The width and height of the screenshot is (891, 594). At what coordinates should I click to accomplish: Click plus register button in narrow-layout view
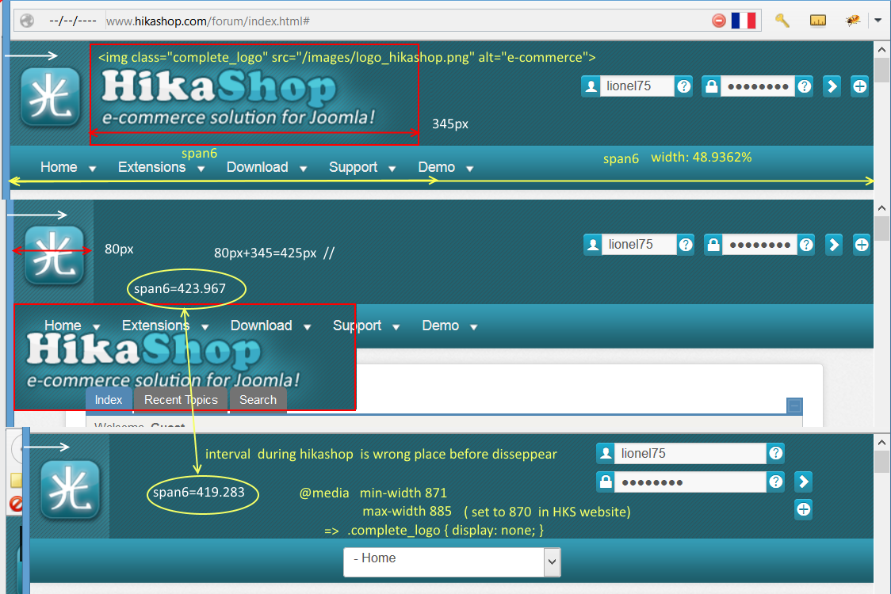pos(804,509)
